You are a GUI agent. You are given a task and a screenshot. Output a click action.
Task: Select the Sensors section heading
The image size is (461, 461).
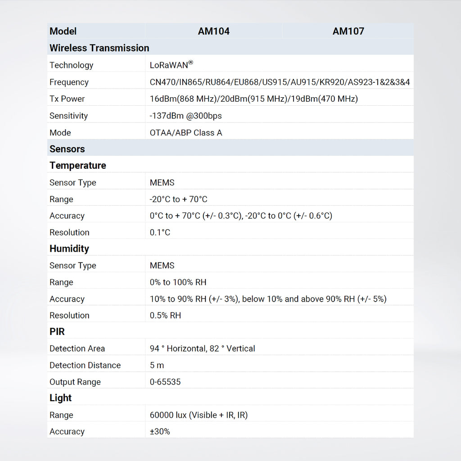(x=67, y=149)
